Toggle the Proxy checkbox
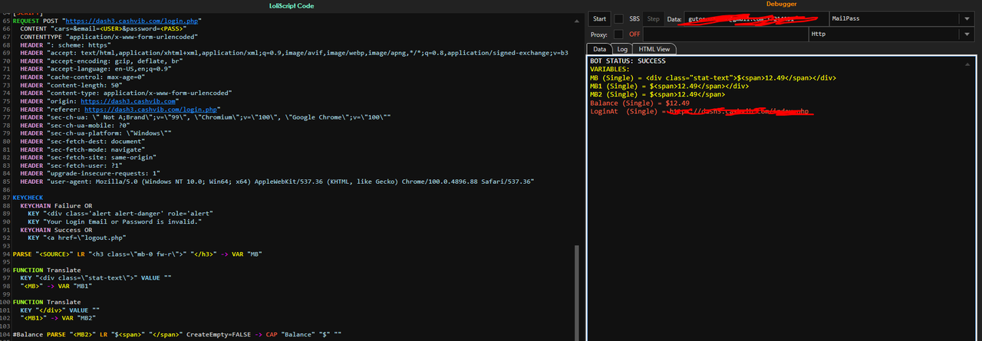 618,34
